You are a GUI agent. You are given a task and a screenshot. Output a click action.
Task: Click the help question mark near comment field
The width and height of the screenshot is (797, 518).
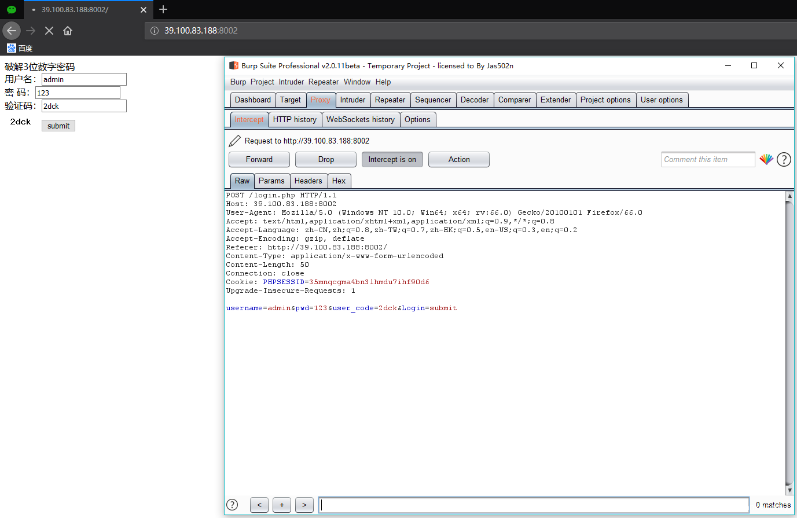point(784,159)
